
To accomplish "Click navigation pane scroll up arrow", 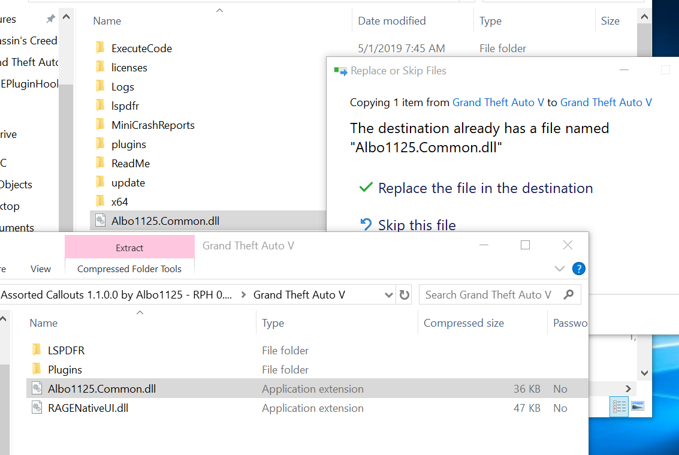I will [x=67, y=17].
